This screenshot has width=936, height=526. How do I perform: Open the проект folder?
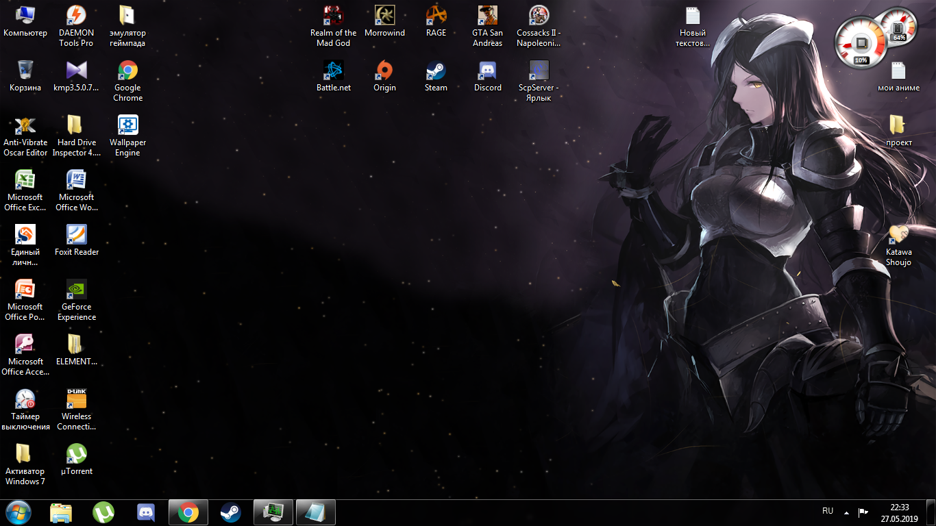pos(898,131)
